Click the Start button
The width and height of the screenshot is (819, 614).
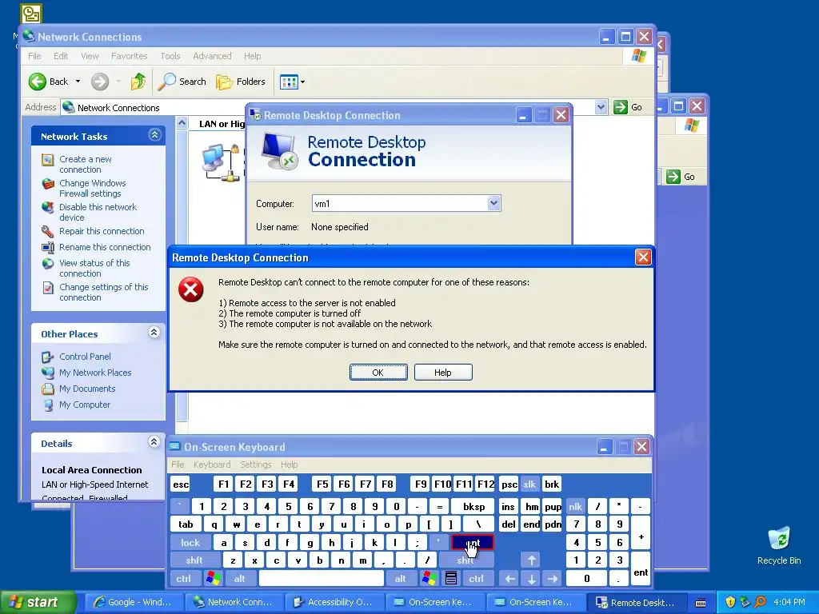38,603
